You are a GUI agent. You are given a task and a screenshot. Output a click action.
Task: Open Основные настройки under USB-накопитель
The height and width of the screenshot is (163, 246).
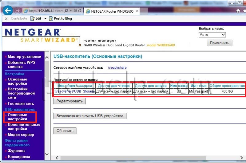pos(18,117)
